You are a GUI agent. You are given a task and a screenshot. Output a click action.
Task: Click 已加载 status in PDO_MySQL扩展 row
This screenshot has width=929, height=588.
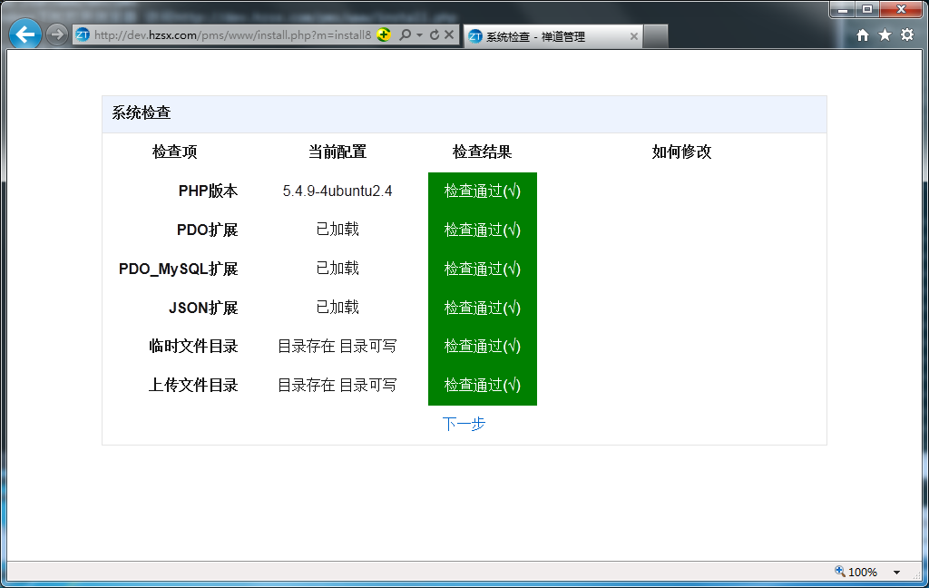337,269
